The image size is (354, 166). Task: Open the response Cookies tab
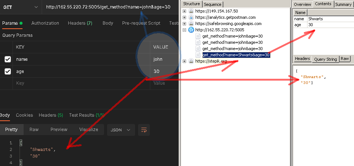coord(24,115)
